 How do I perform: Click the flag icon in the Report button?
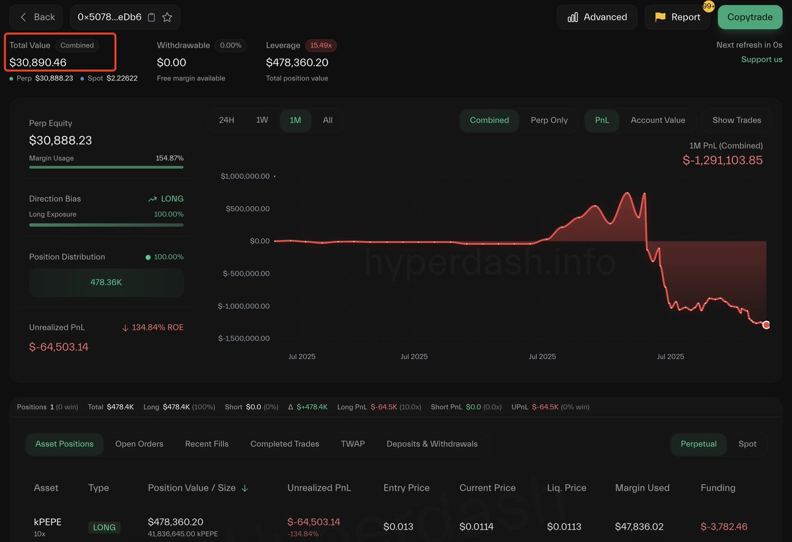tap(660, 17)
